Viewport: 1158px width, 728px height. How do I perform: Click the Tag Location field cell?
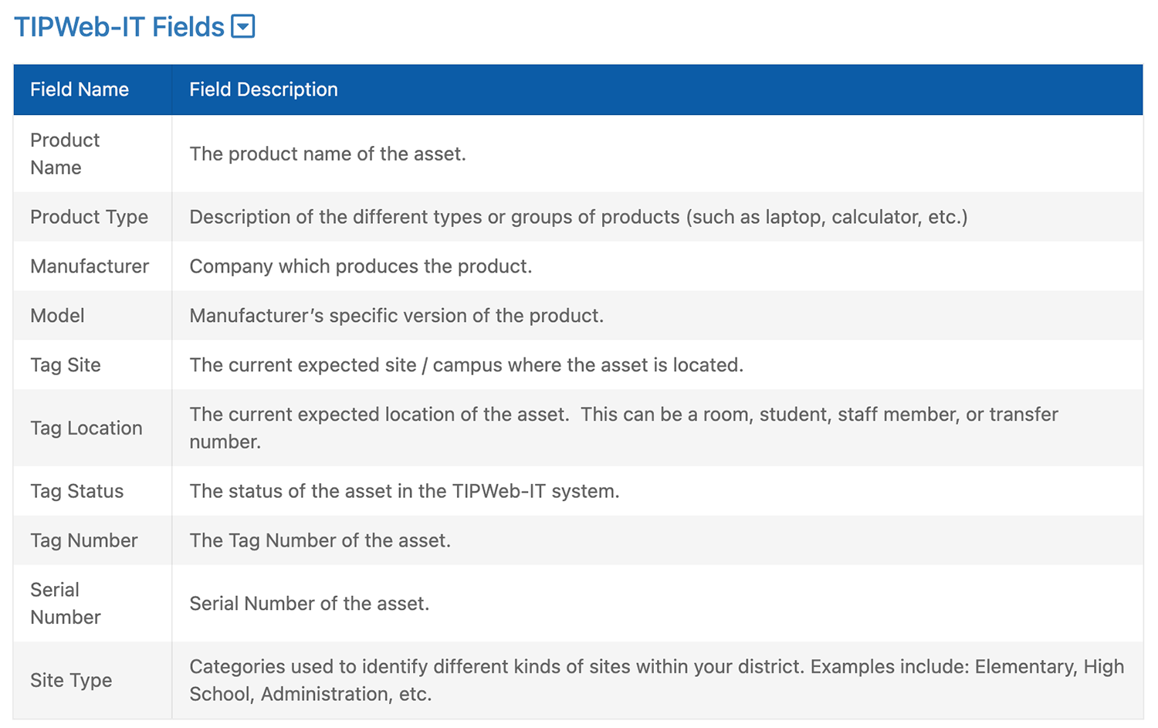coord(93,428)
